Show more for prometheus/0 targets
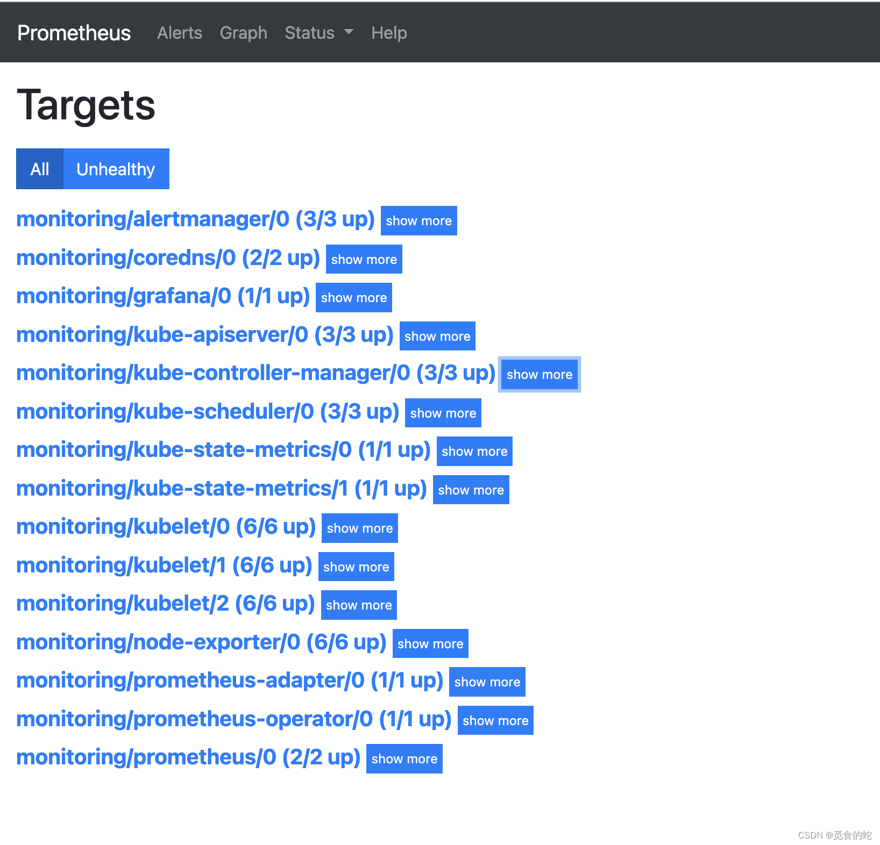Screen dimensions: 880x845 [x=404, y=758]
